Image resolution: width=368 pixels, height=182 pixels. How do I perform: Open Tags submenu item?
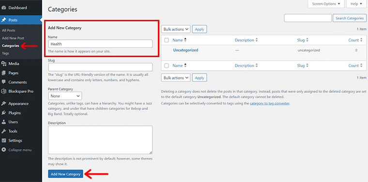click(x=5, y=53)
